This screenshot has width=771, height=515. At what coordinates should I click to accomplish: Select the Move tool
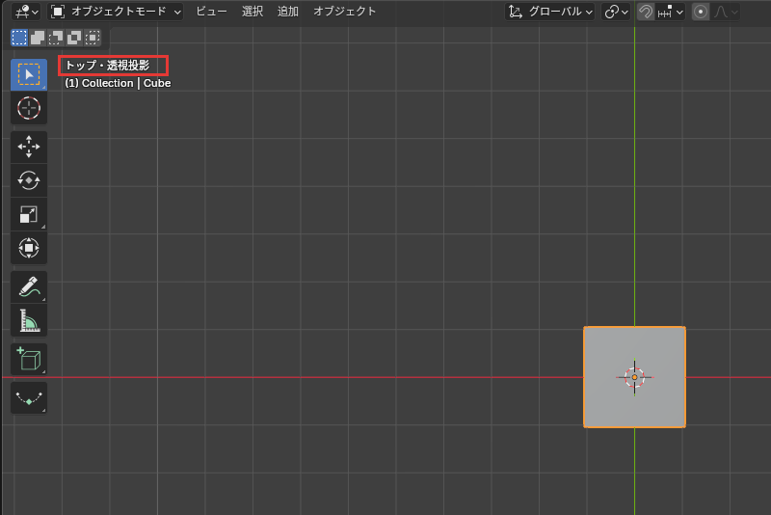tap(29, 147)
